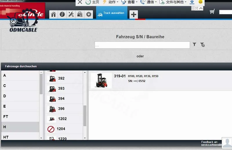Click the smiley feedback icon

(200, 2)
